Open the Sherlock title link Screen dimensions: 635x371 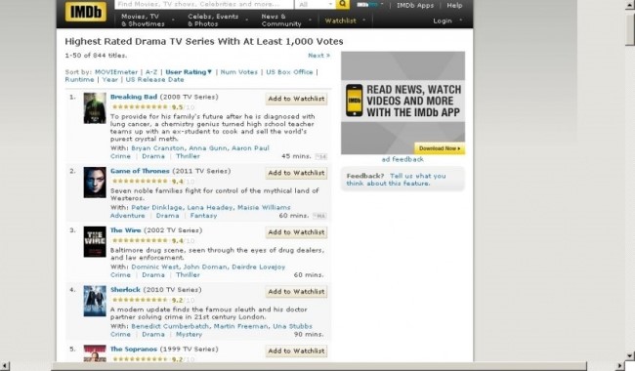(125, 290)
